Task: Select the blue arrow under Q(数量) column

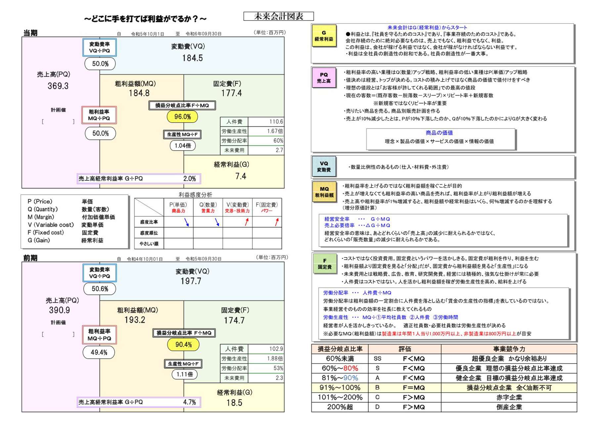Action: [217, 222]
